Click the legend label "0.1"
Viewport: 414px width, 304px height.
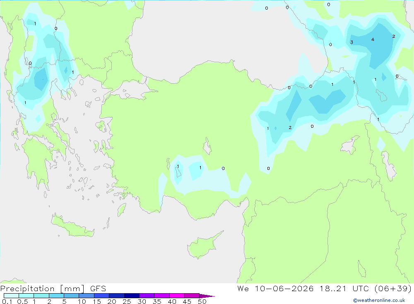click(7, 302)
